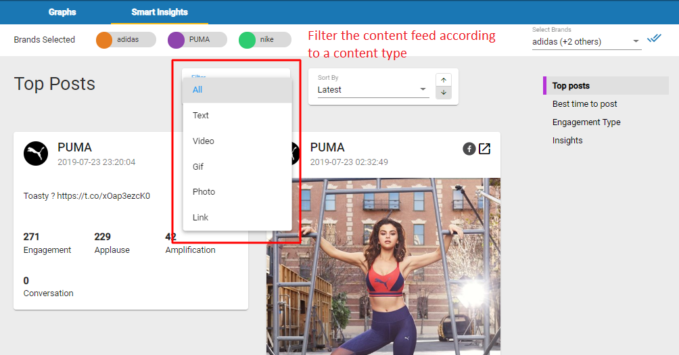Click the Top Posts heading
The height and width of the screenshot is (355, 679).
55,84
